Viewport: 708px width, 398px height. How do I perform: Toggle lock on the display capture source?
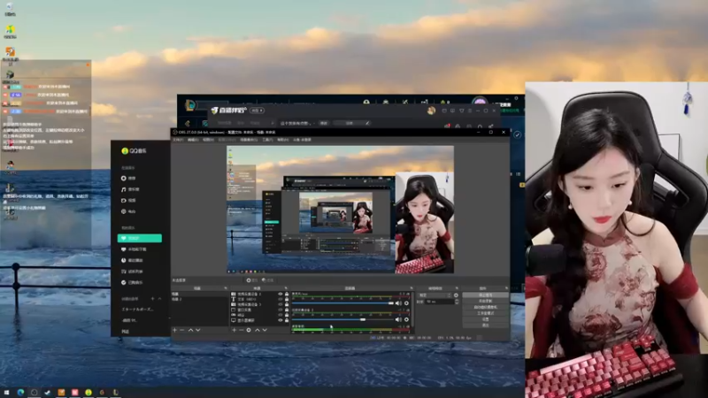pyautogui.click(x=286, y=320)
